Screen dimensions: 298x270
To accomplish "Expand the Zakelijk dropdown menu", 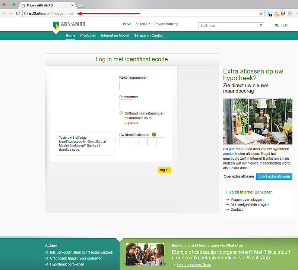I will 143,24.
